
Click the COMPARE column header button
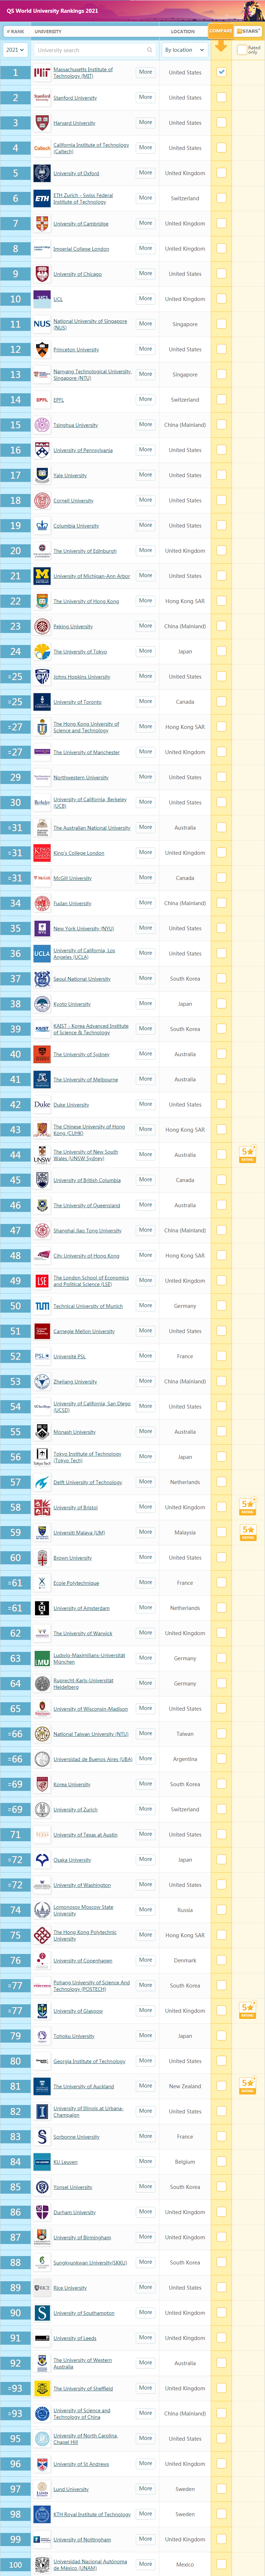pyautogui.click(x=221, y=31)
